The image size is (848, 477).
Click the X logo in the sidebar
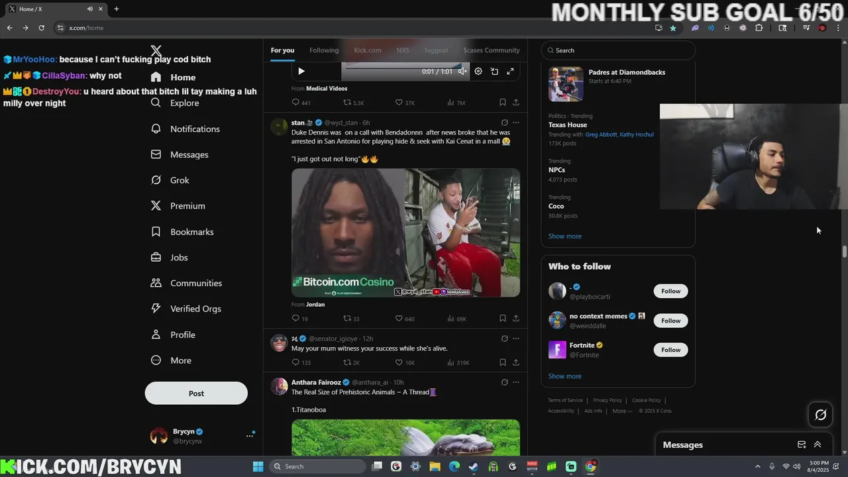point(156,50)
